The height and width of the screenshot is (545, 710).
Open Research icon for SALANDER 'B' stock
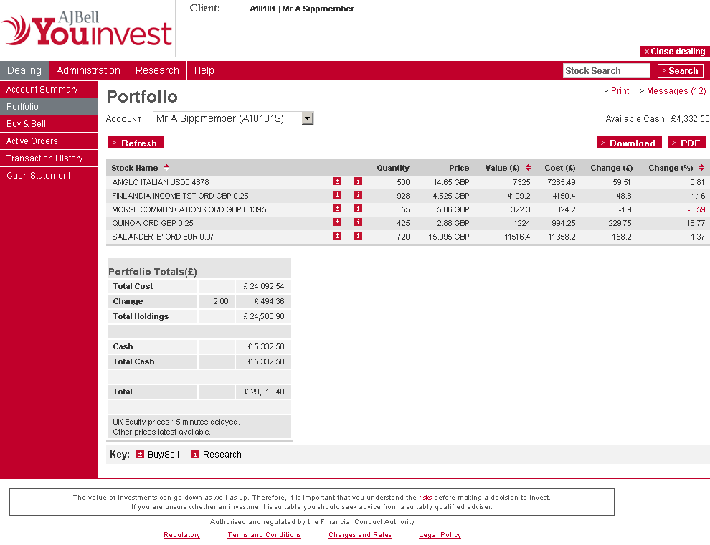(358, 236)
